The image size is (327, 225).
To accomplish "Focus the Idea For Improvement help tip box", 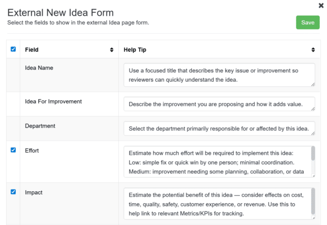I will (218, 104).
